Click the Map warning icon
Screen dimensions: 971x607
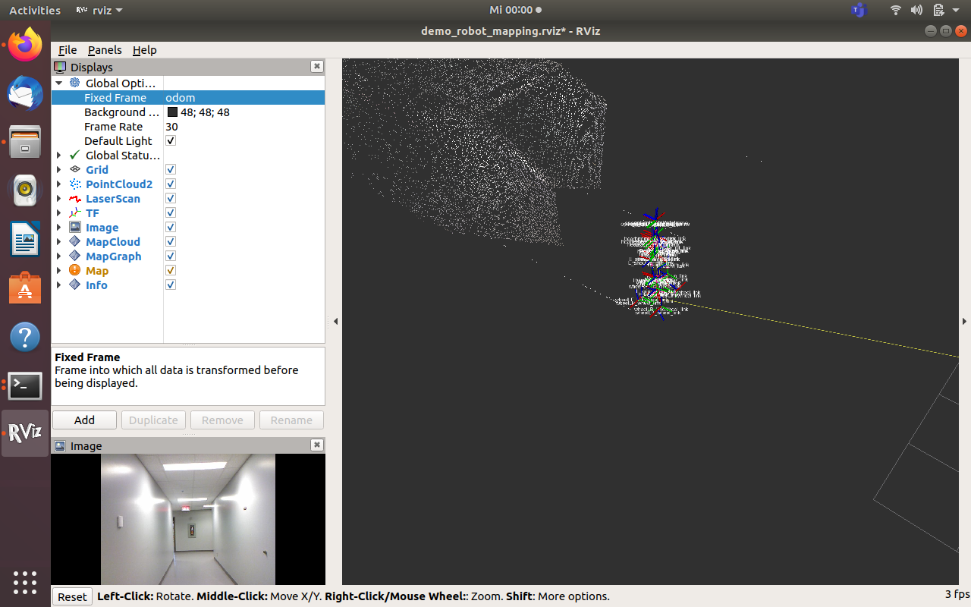pyautogui.click(x=74, y=271)
